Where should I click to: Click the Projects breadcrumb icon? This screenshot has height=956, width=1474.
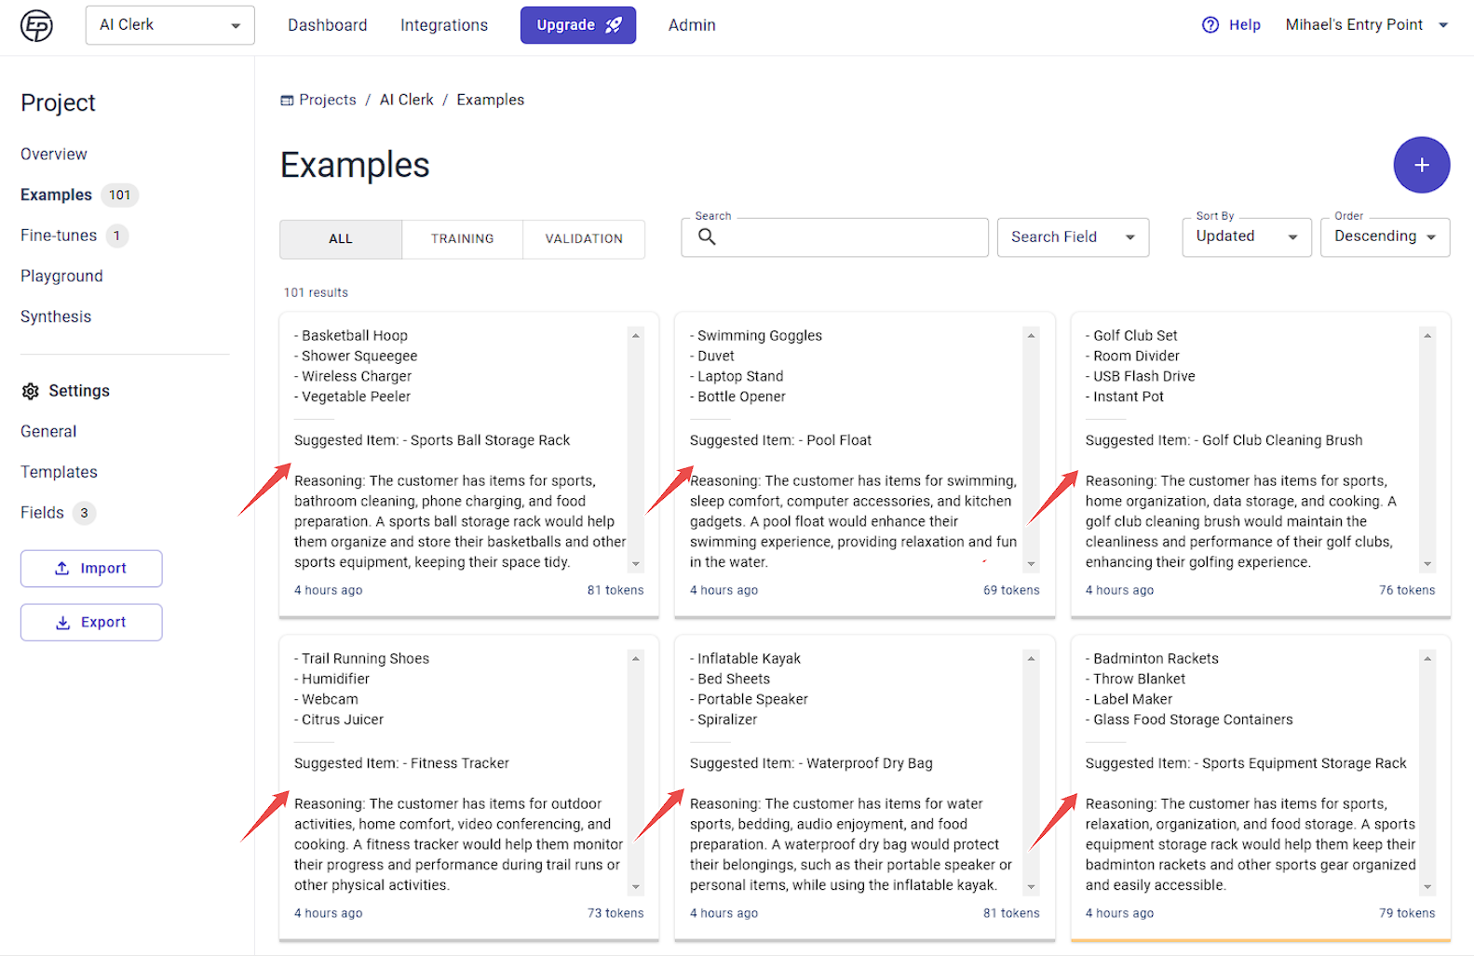287,101
